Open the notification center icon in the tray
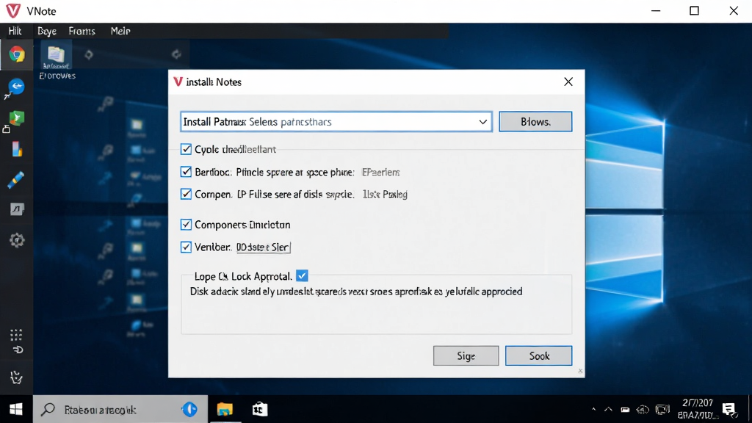Viewport: 752px width, 423px height. (x=729, y=409)
